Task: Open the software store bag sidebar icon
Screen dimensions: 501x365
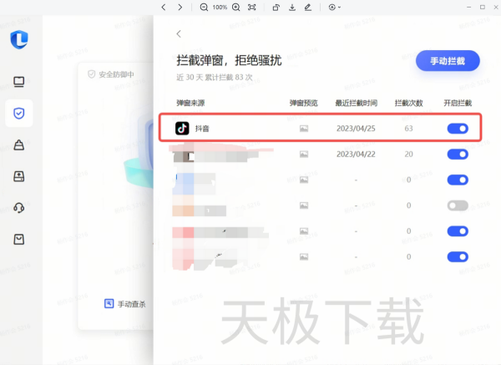Action: point(18,239)
